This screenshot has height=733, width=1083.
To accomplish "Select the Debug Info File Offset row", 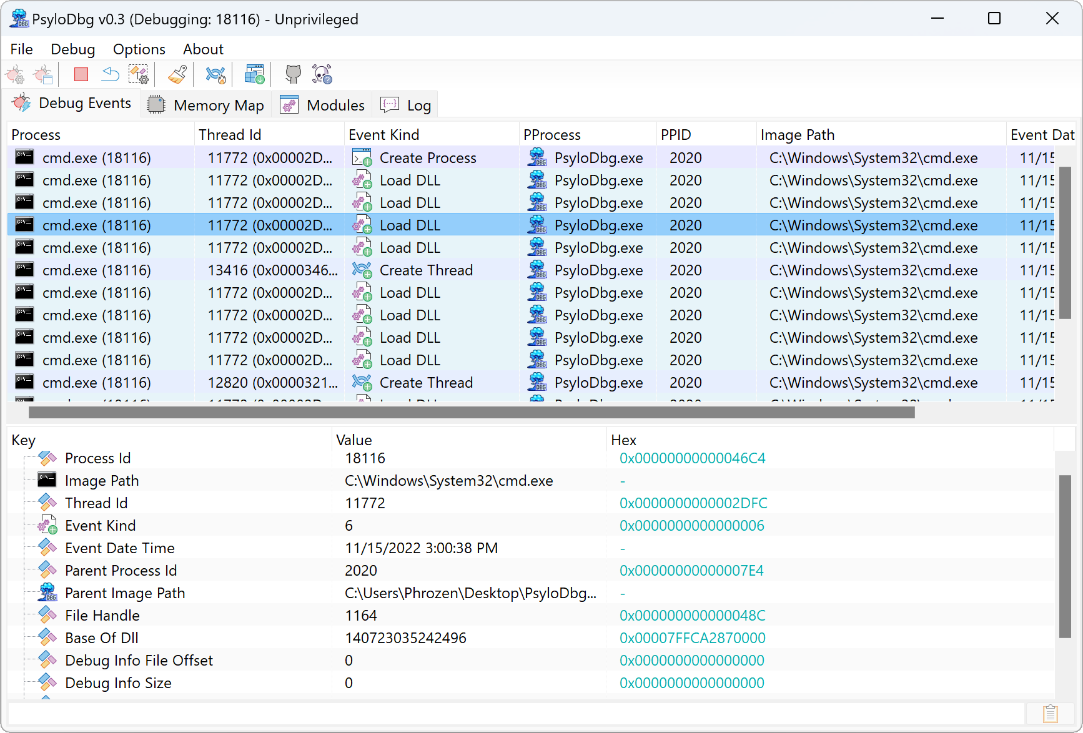I will pyautogui.click(x=531, y=660).
